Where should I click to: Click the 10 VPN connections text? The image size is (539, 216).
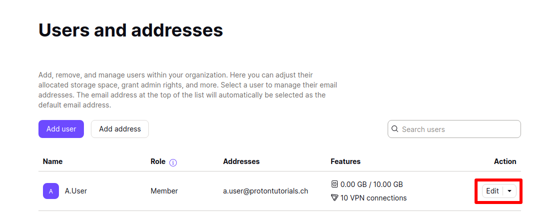[x=373, y=198]
